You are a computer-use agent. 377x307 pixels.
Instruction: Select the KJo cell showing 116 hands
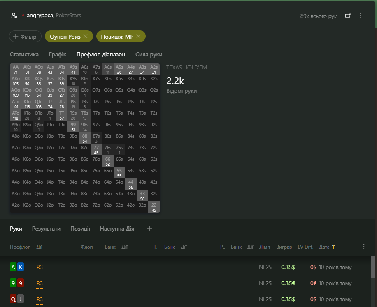click(x=27, y=104)
